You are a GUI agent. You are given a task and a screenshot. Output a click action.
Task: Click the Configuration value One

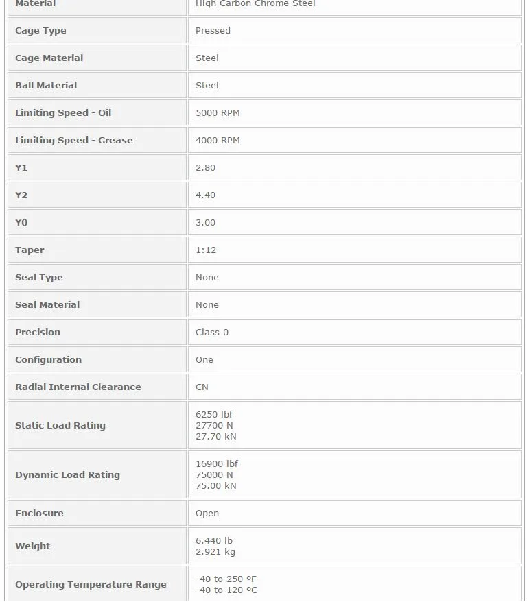tap(204, 360)
